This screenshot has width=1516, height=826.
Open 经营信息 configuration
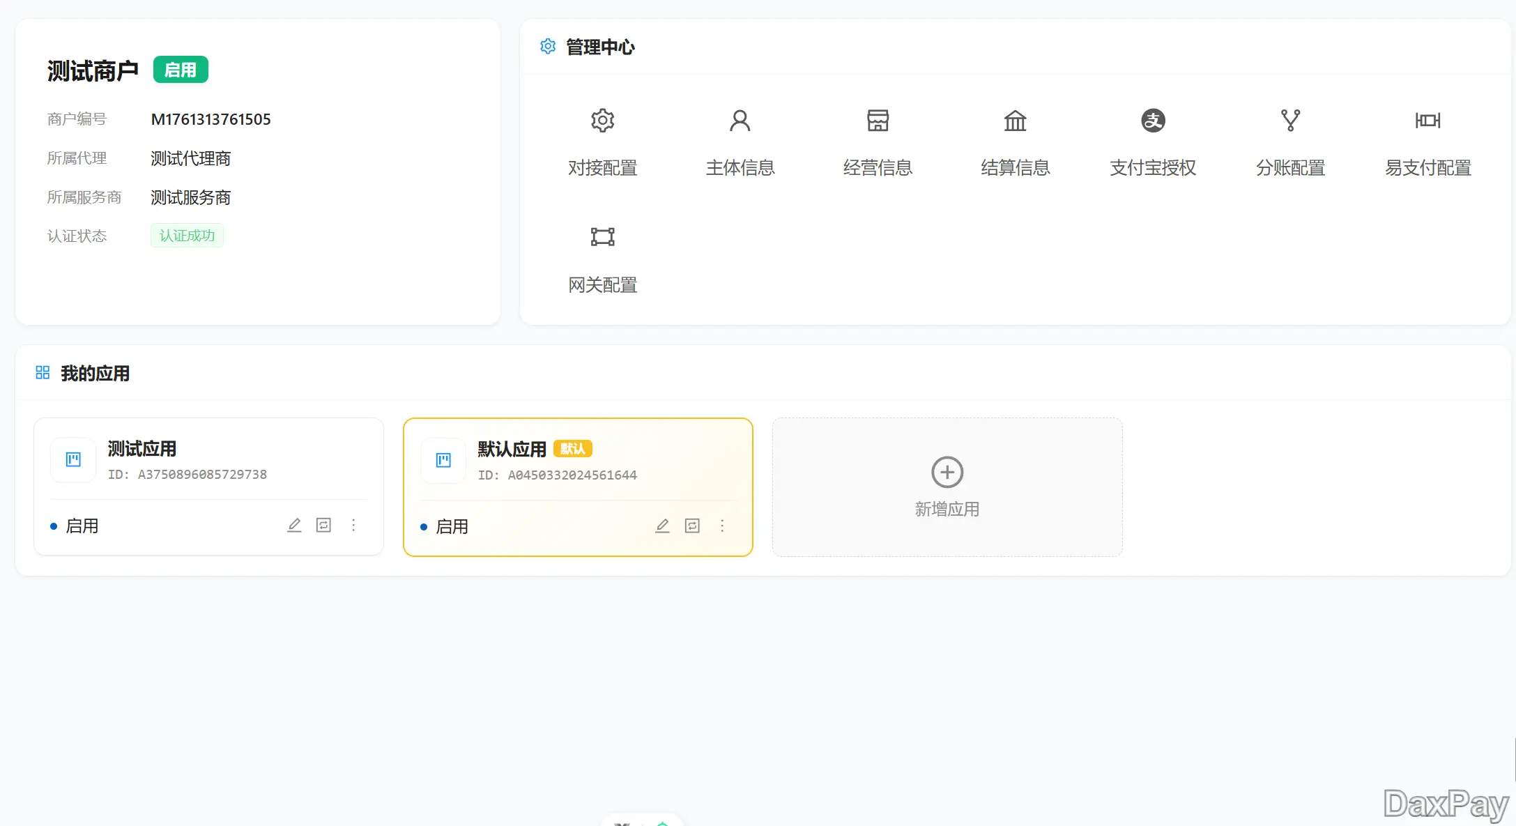(x=878, y=142)
